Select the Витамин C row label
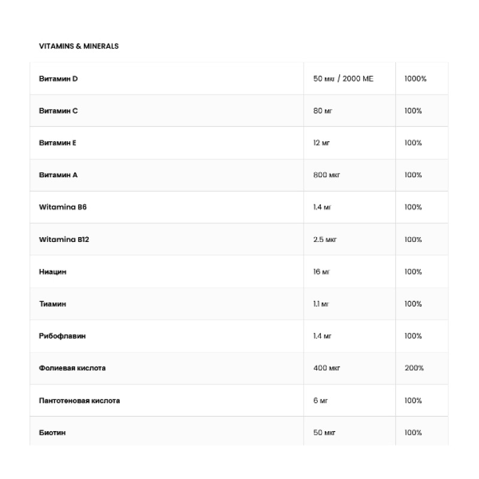The height and width of the screenshot is (479, 479). pos(59,111)
